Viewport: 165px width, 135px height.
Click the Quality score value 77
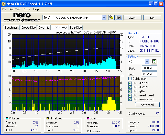pyautogui.click(x=157, y=114)
